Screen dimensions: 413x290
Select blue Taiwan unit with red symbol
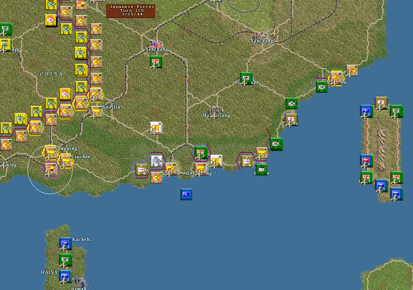pos(366,161)
